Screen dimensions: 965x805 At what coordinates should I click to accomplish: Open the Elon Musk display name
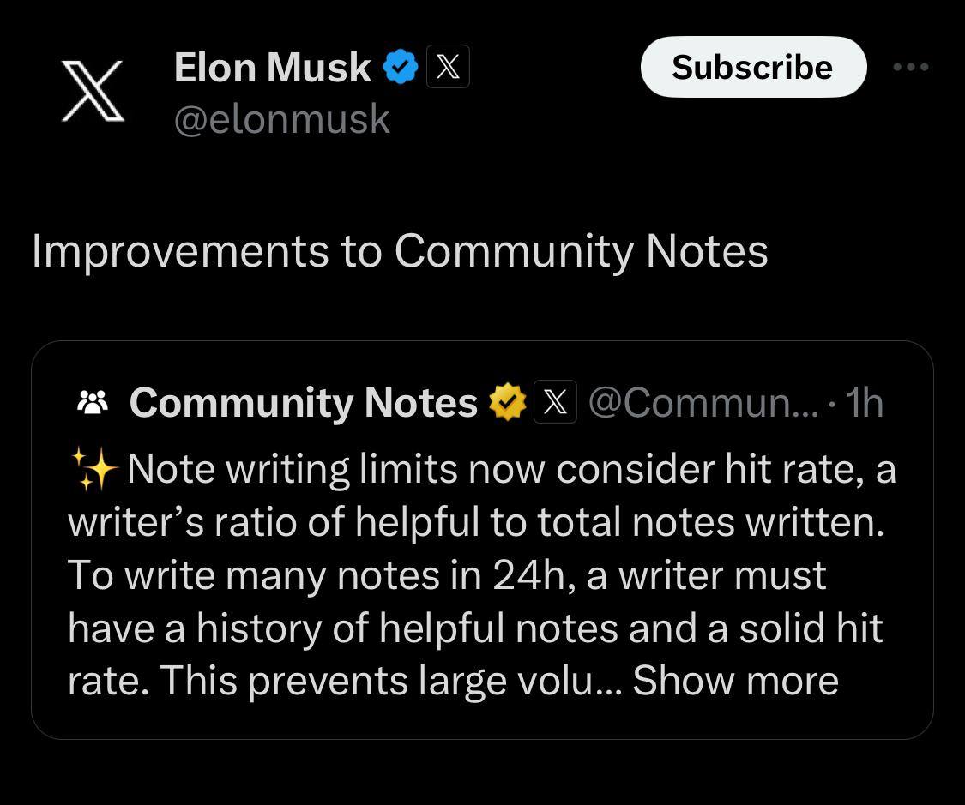272,67
